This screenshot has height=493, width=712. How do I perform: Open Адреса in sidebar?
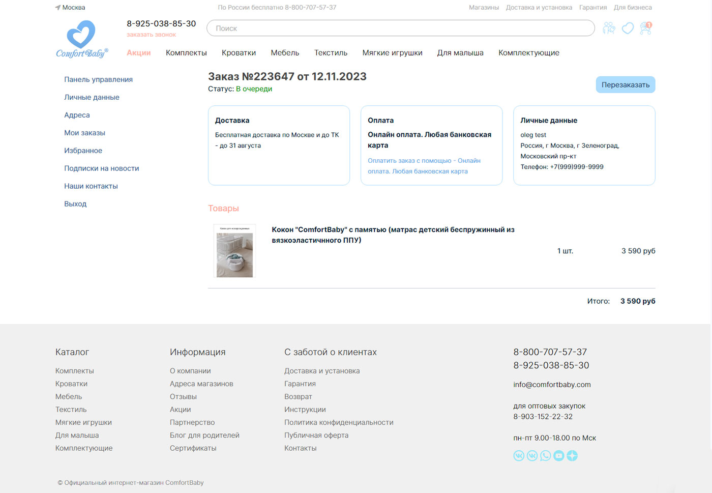point(77,115)
